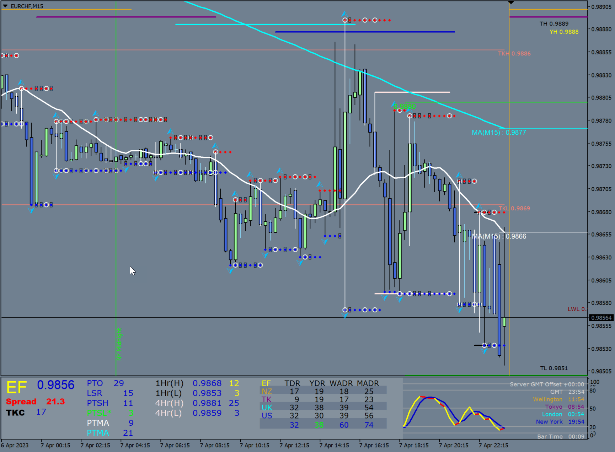
Task: Select the 7 Apr 12:15 time axis label
Action: tap(295, 445)
